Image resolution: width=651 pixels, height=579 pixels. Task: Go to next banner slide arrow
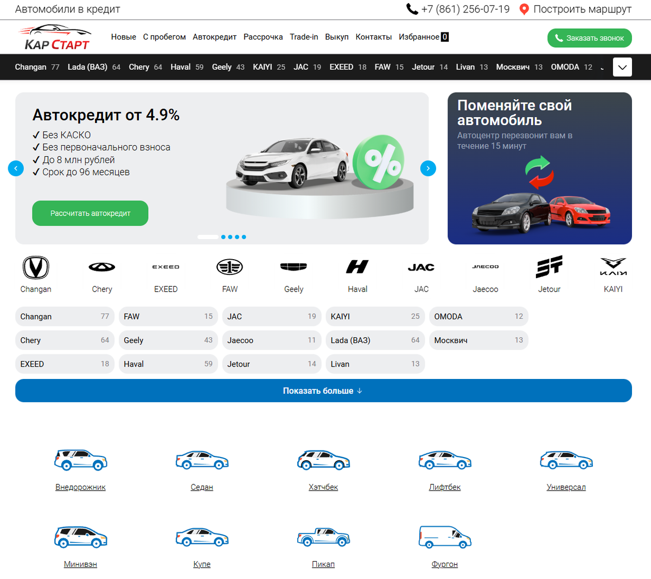point(428,169)
